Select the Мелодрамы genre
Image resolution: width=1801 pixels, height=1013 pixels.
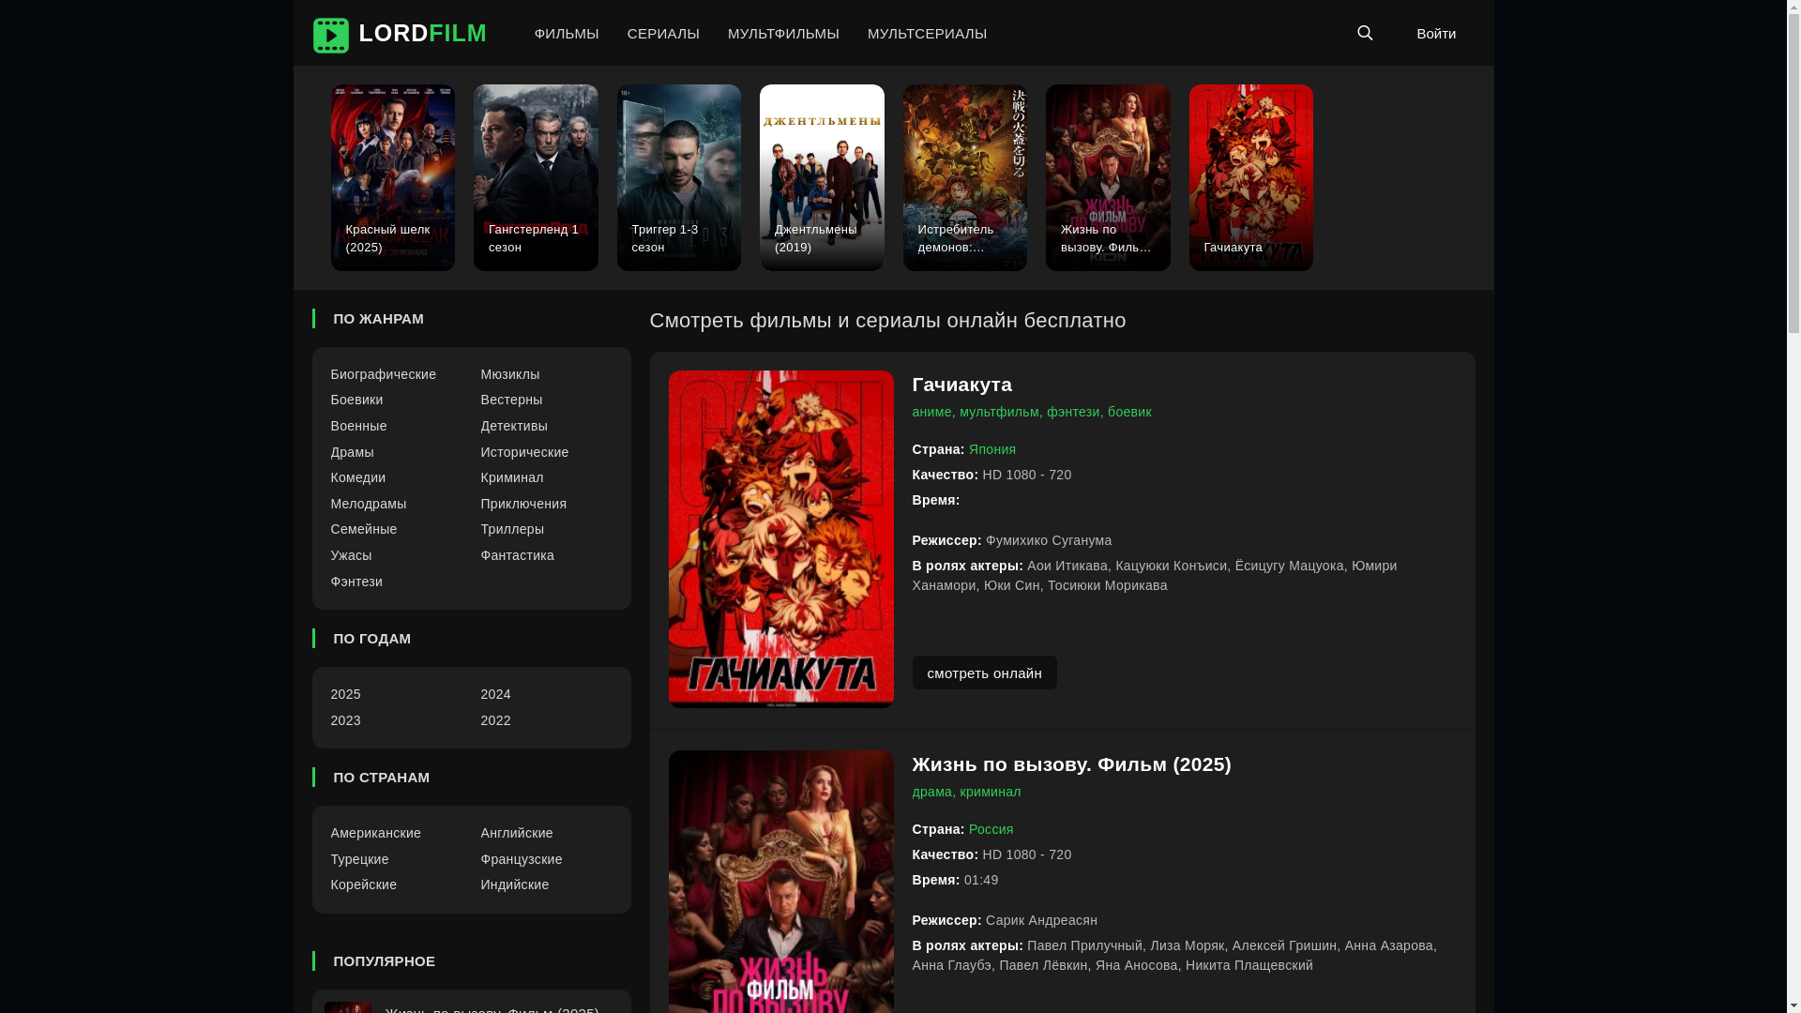[368, 504]
